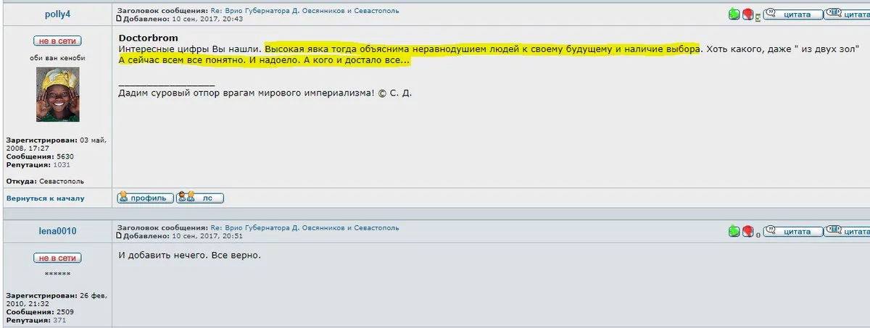870x328 pixels.
Task: Click red minus reputation icon on polly4's post
Action: (x=747, y=14)
